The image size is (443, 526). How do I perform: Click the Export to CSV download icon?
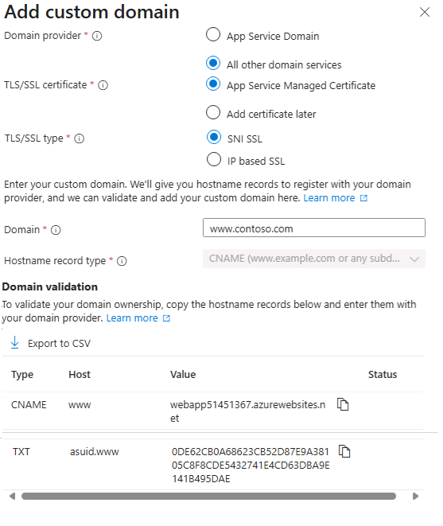pyautogui.click(x=15, y=343)
